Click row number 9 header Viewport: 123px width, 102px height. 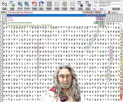(2, 55)
